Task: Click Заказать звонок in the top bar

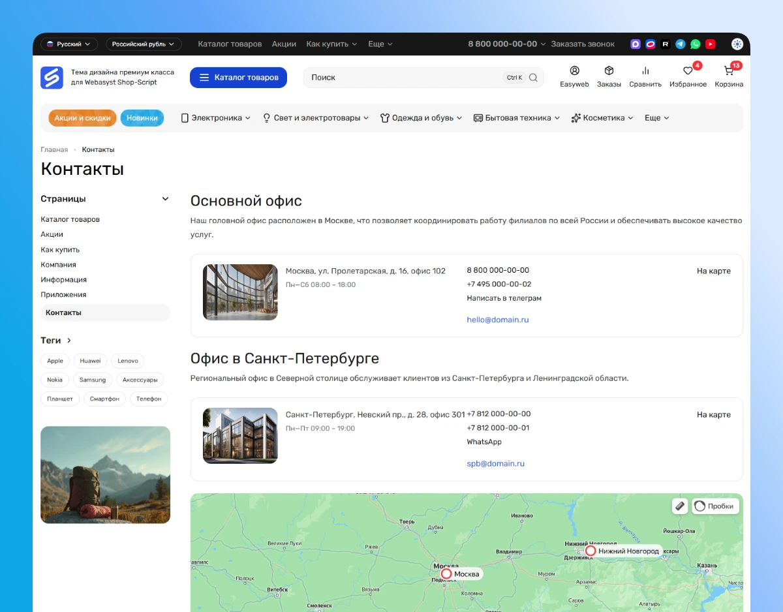Action: coord(582,44)
